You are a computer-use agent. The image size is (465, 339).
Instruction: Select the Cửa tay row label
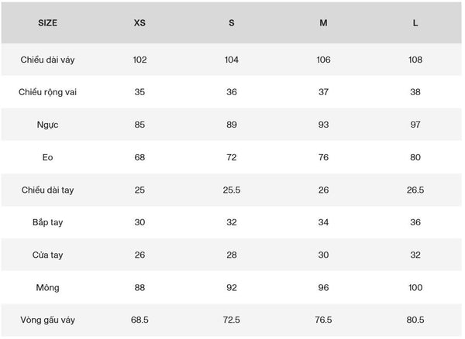(x=47, y=255)
